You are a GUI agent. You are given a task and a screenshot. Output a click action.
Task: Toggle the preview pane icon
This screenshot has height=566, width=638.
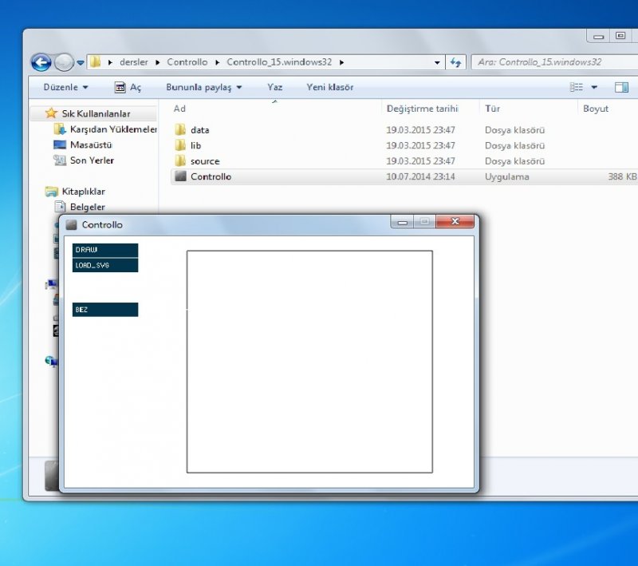pos(621,87)
